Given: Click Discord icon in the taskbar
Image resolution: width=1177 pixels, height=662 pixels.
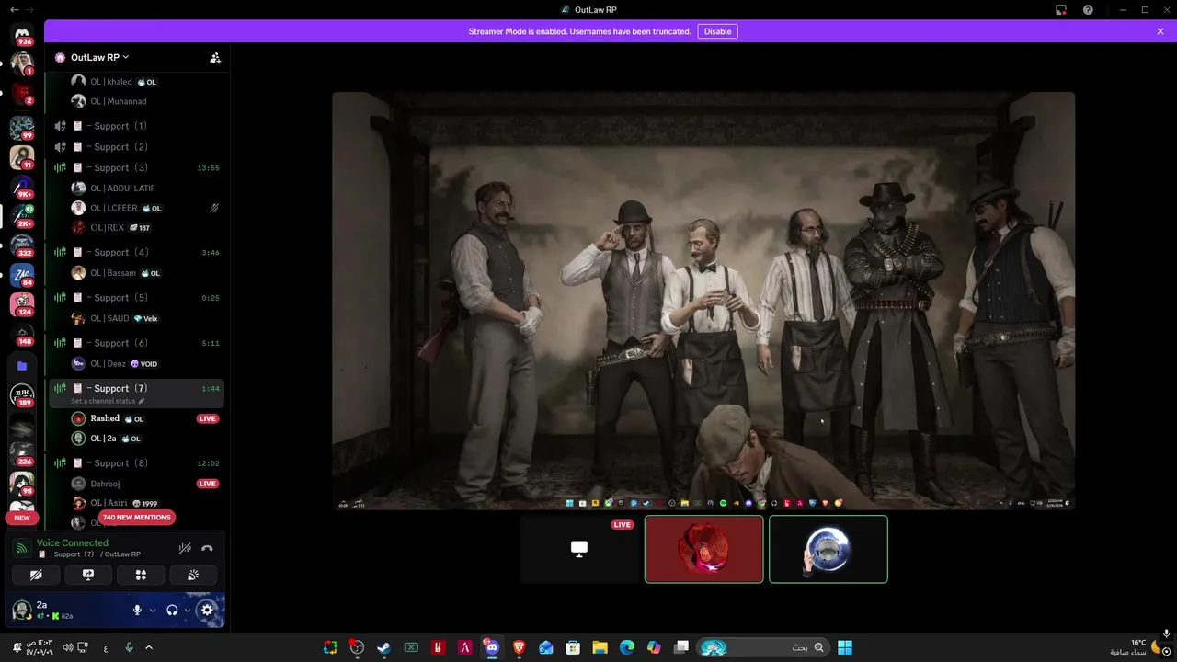Looking at the screenshot, I should (492, 647).
